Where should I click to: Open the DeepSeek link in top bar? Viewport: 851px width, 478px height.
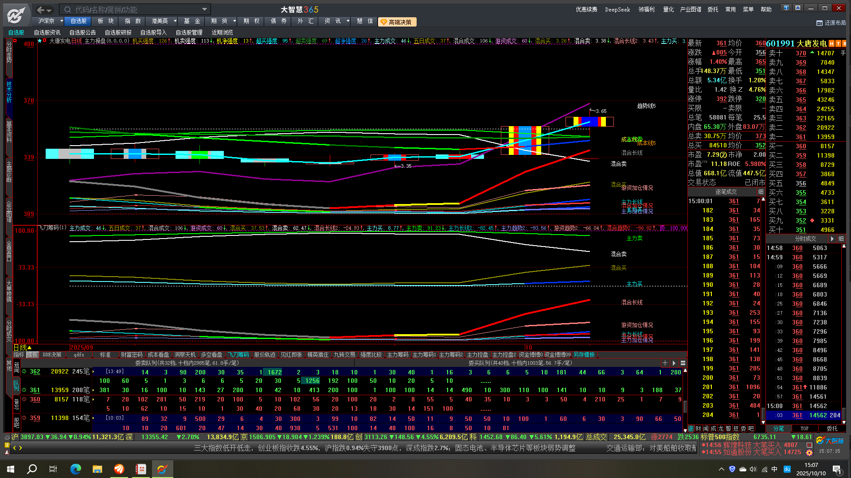tap(617, 9)
